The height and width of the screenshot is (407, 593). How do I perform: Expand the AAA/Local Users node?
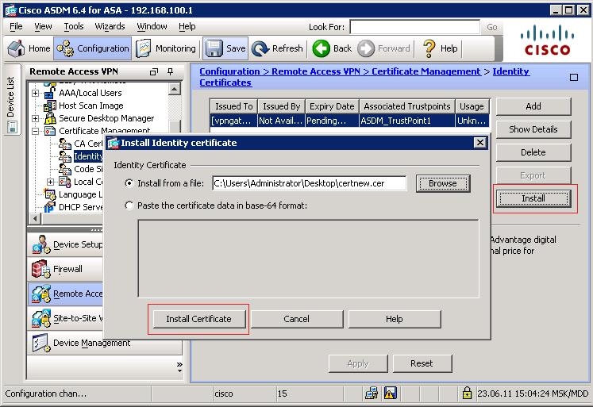click(x=35, y=93)
